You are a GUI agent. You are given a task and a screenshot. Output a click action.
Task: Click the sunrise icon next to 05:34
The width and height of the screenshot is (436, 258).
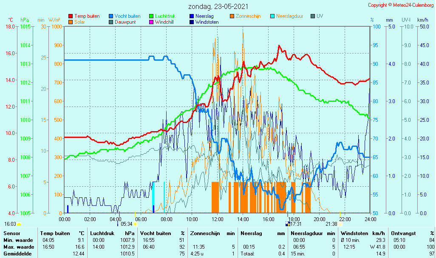click(x=136, y=224)
